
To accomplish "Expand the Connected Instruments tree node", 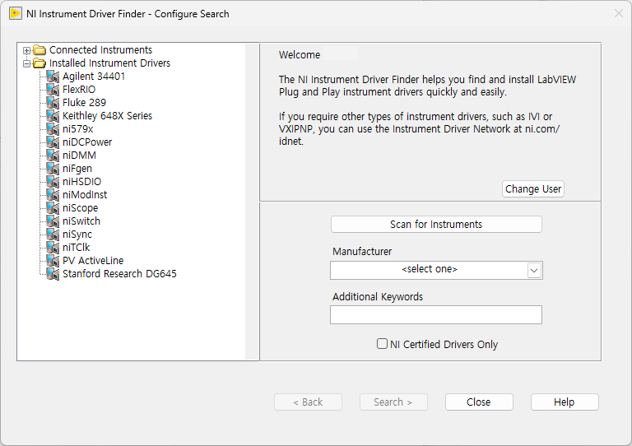I will (x=26, y=50).
